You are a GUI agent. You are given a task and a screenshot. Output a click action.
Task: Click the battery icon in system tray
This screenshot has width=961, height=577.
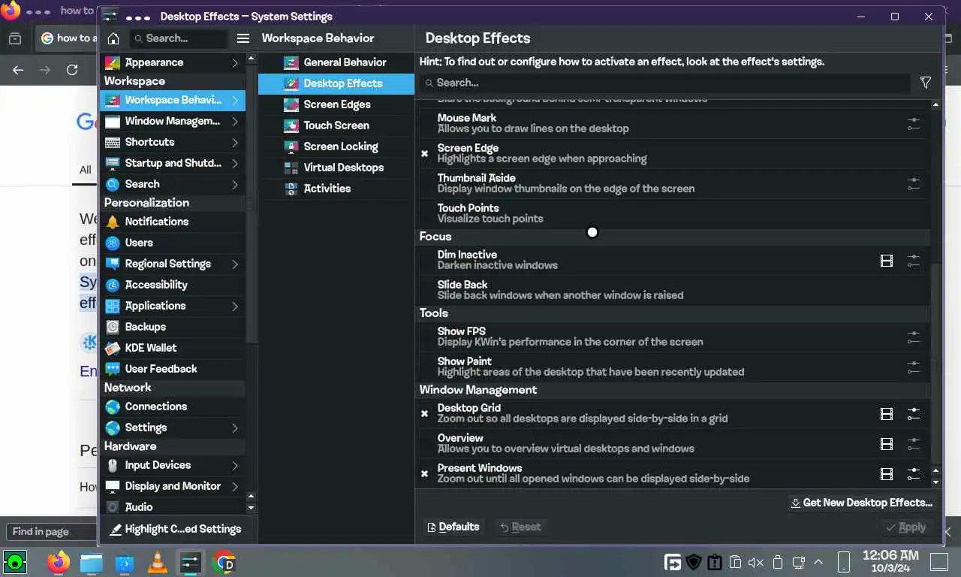pyautogui.click(x=778, y=562)
